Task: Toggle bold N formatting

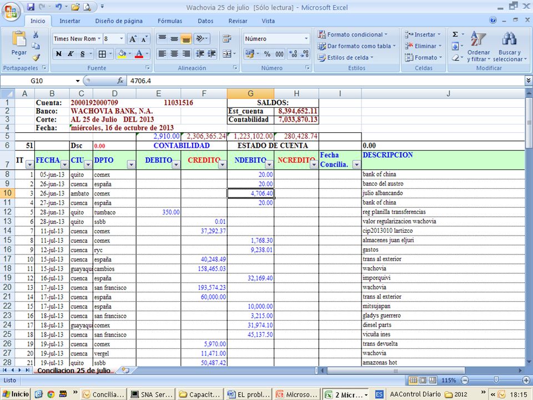Action: pos(58,54)
